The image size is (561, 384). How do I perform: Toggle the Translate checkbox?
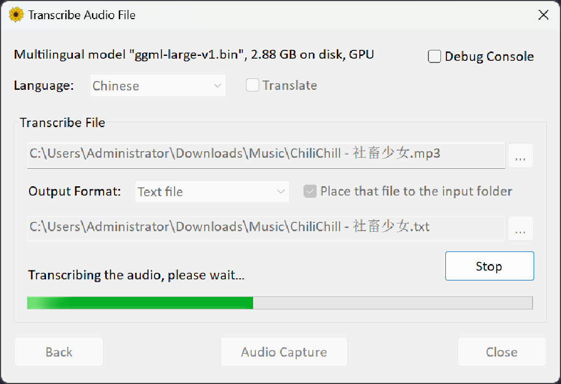(253, 85)
